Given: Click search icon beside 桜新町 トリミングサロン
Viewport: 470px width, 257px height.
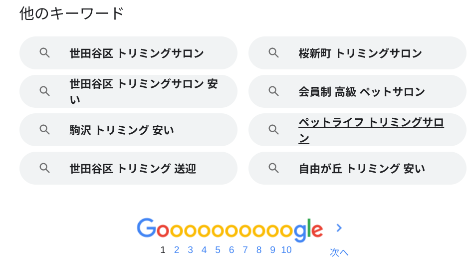Looking at the screenshot, I should click(x=273, y=53).
